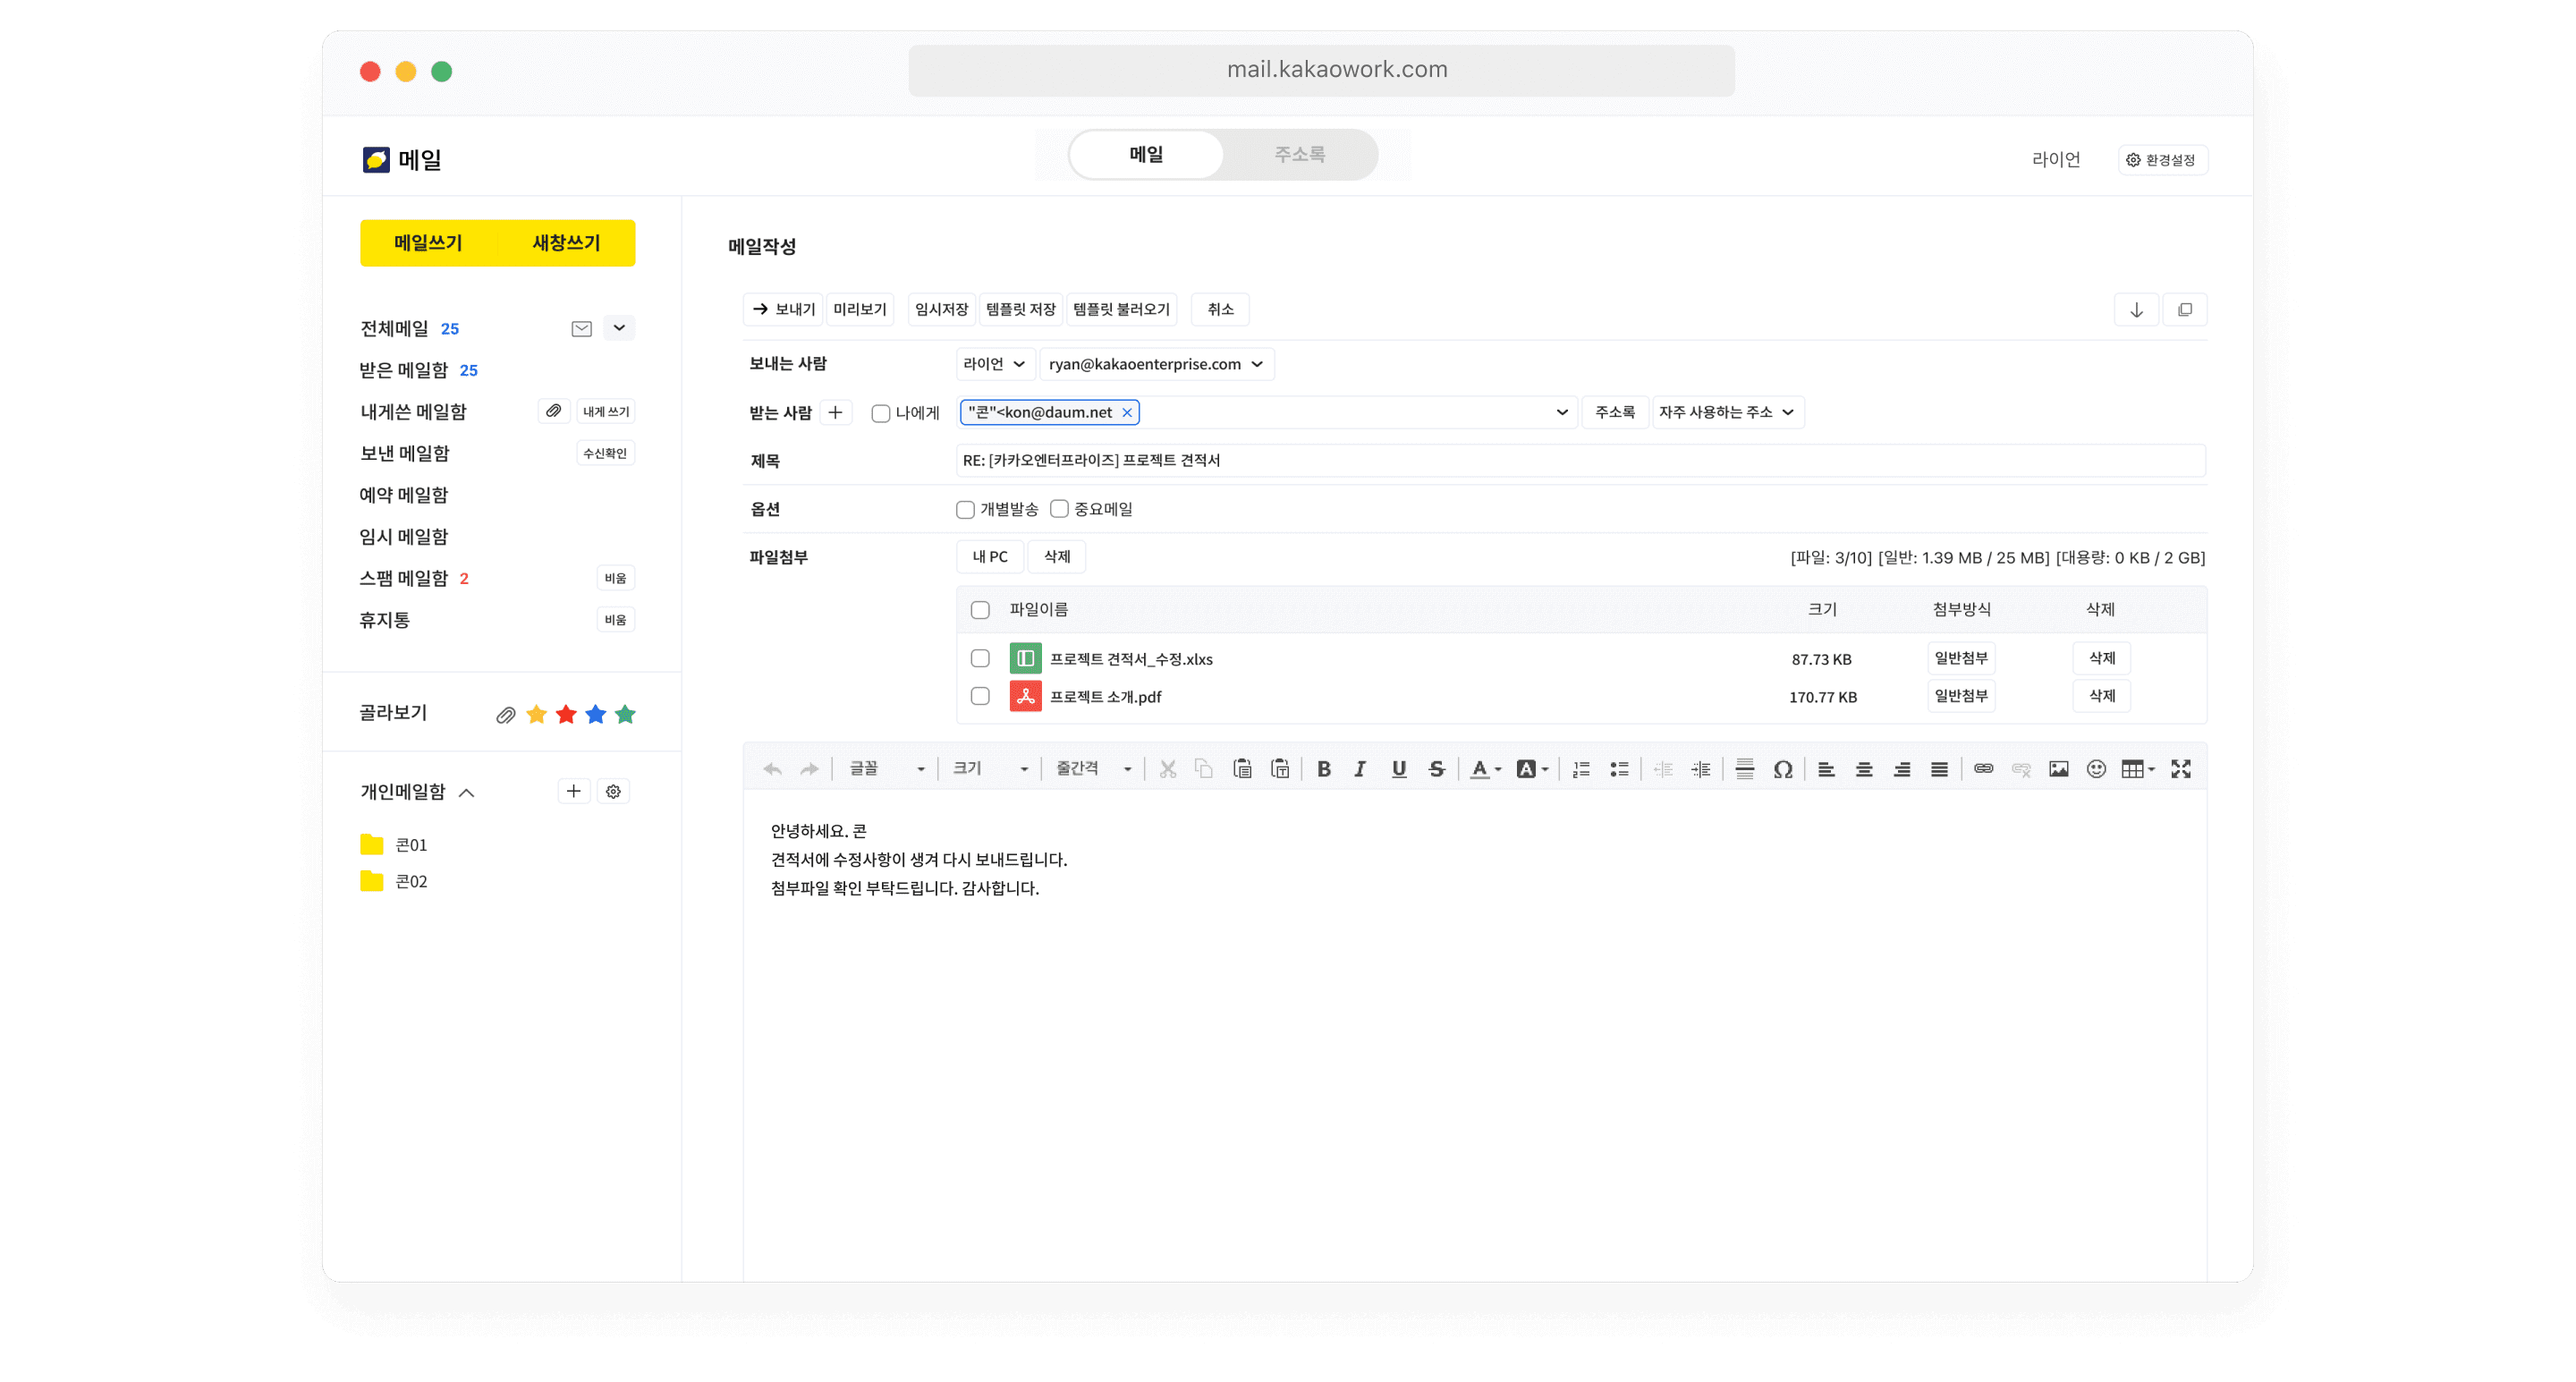The width and height of the screenshot is (2576, 1382).
Task: Click the 환경설정 button
Action: (2162, 160)
